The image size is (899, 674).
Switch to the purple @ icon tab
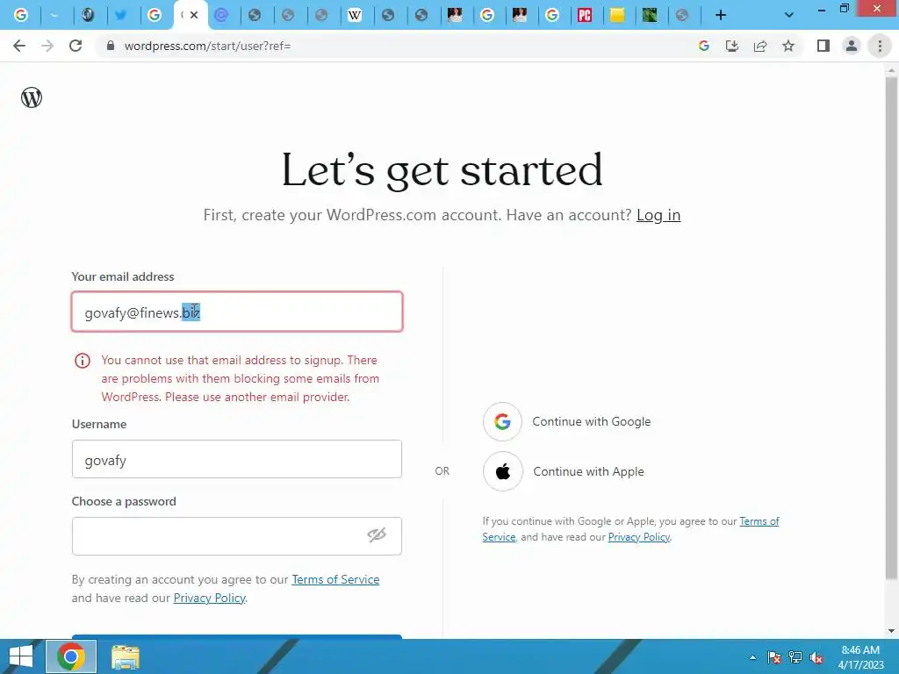click(x=221, y=15)
